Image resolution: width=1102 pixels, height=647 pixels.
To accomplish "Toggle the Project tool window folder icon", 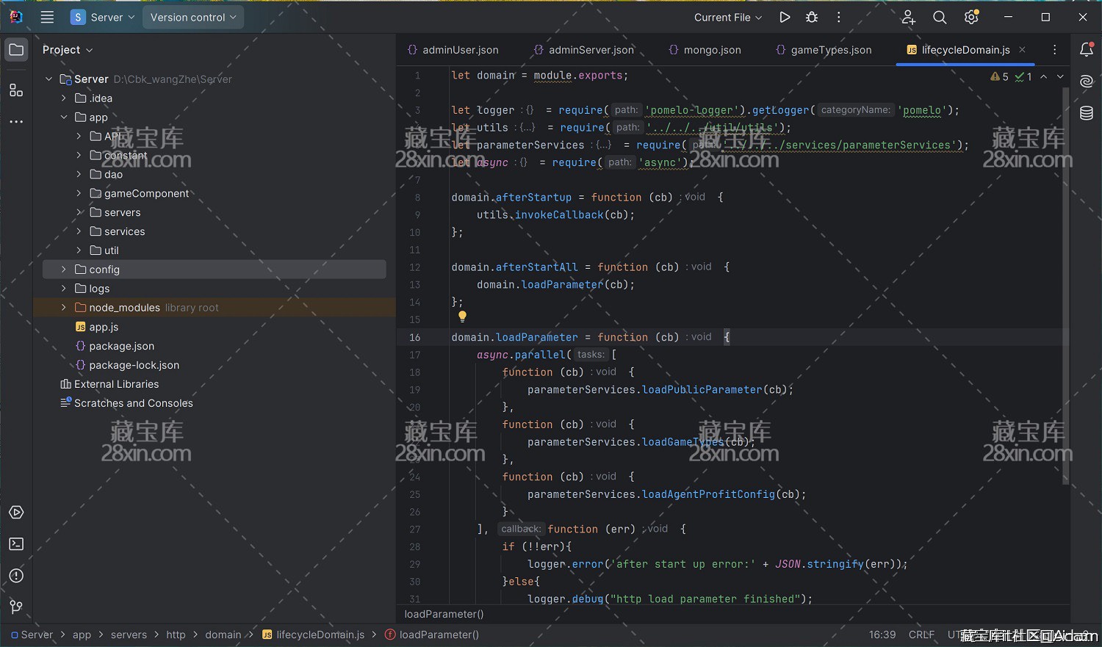I will pos(16,50).
